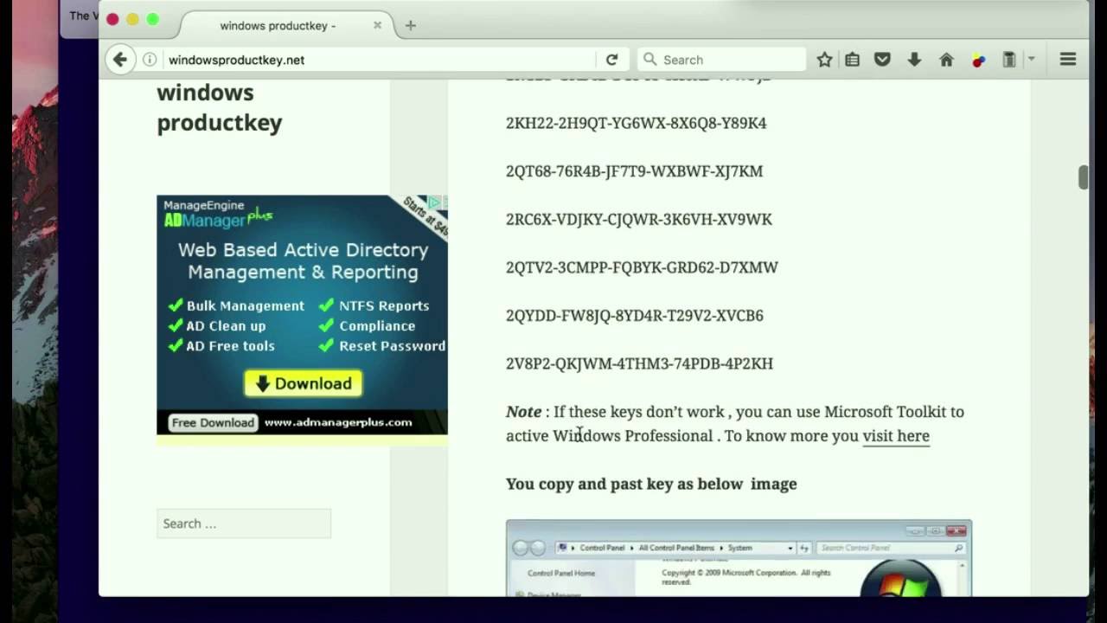Click the Web Based Active Directory ad headline
Image resolution: width=1107 pixels, height=623 pixels.
point(303,260)
